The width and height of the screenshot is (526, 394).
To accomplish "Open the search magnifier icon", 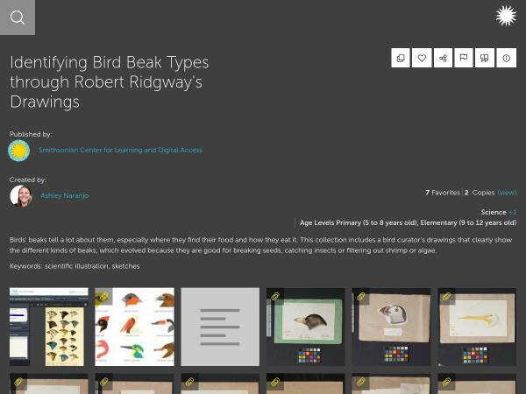I will (18, 18).
